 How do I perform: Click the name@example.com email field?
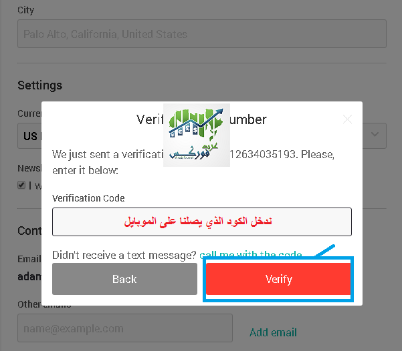[x=125, y=328]
